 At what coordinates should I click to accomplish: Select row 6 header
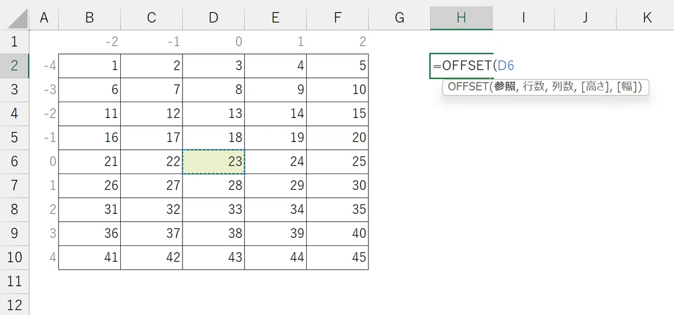pyautogui.click(x=15, y=162)
